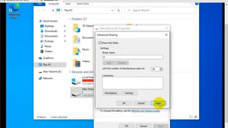Select This PC in navigation pane
228x128 pixels.
50,65
